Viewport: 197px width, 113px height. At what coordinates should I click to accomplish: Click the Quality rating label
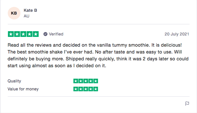coord(14,81)
